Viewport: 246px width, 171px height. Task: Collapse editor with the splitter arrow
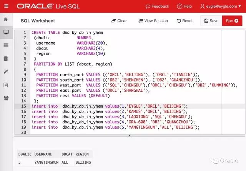130,135
